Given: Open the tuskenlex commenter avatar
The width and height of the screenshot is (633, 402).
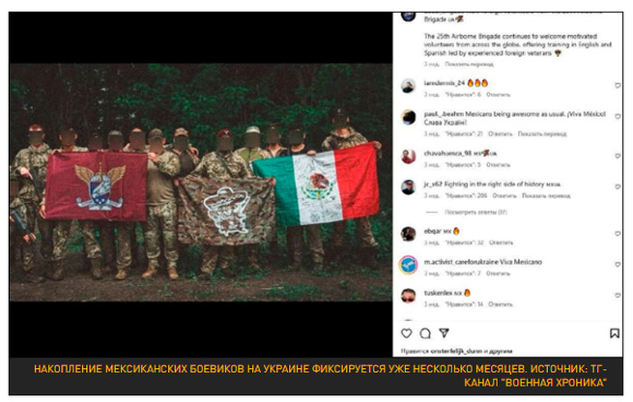Looking at the screenshot, I should pos(408,296).
